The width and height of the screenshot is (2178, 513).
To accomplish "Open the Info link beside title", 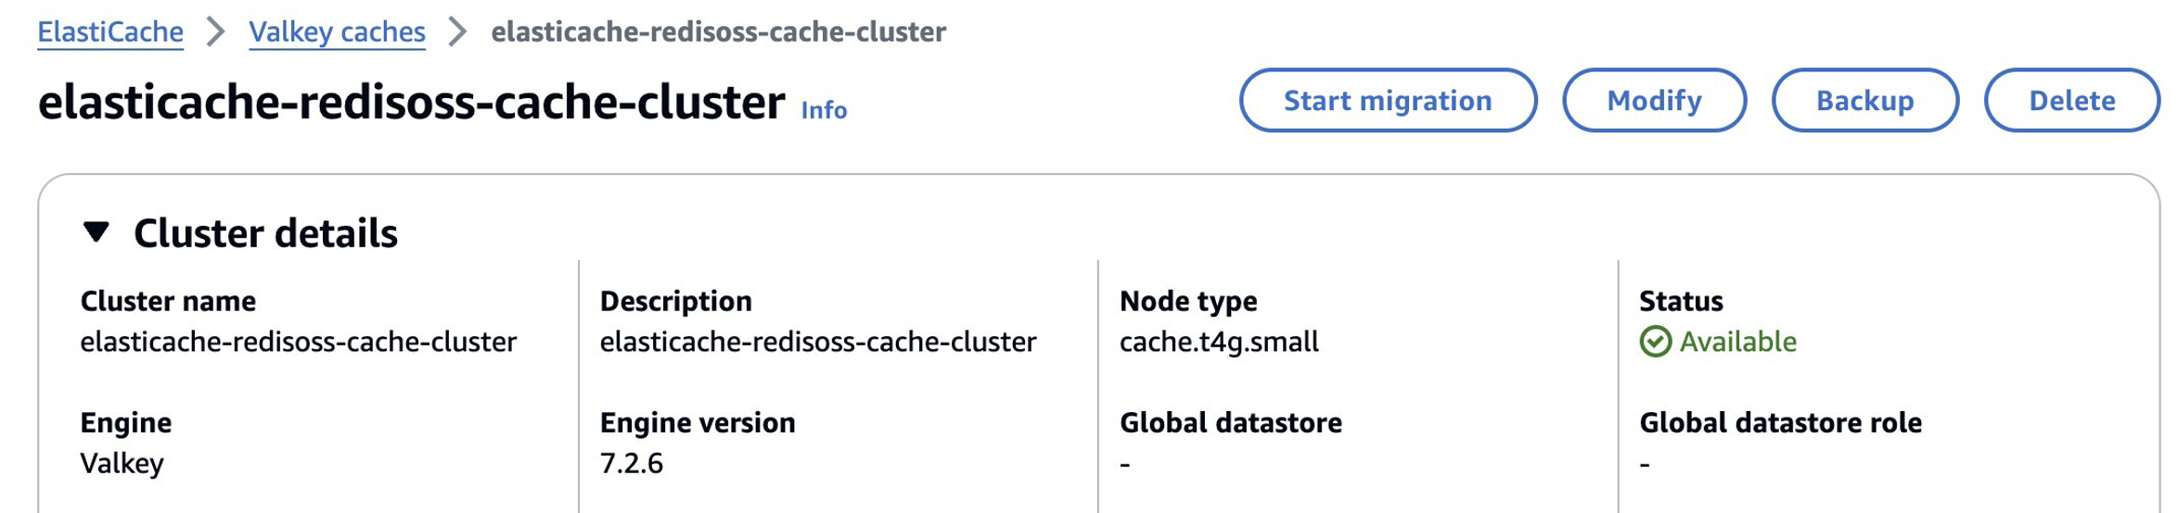I will click(x=824, y=110).
